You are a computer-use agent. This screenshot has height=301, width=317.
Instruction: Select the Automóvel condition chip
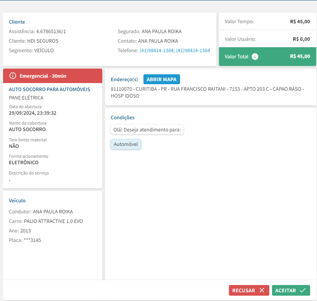pyautogui.click(x=126, y=144)
